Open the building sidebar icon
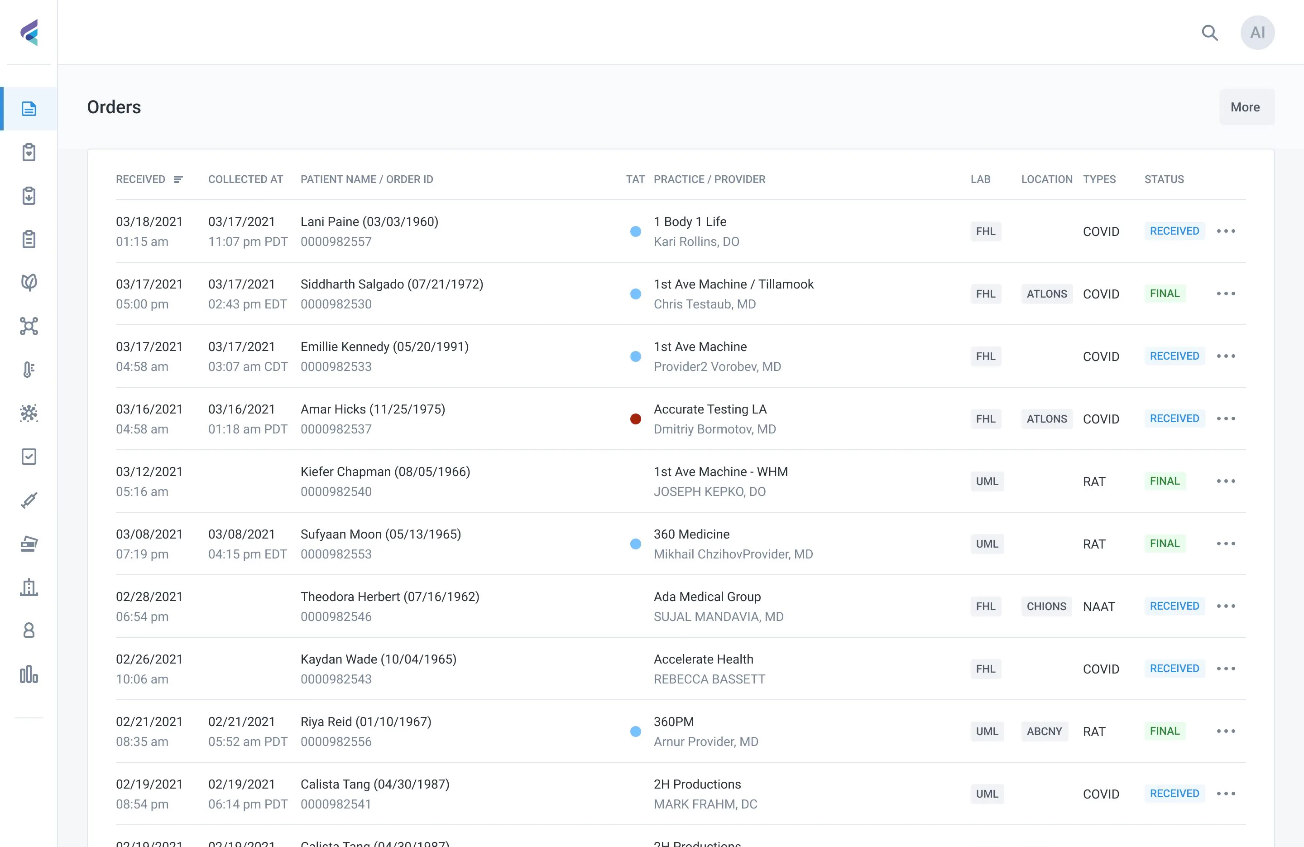The height and width of the screenshot is (847, 1304). tap(29, 587)
